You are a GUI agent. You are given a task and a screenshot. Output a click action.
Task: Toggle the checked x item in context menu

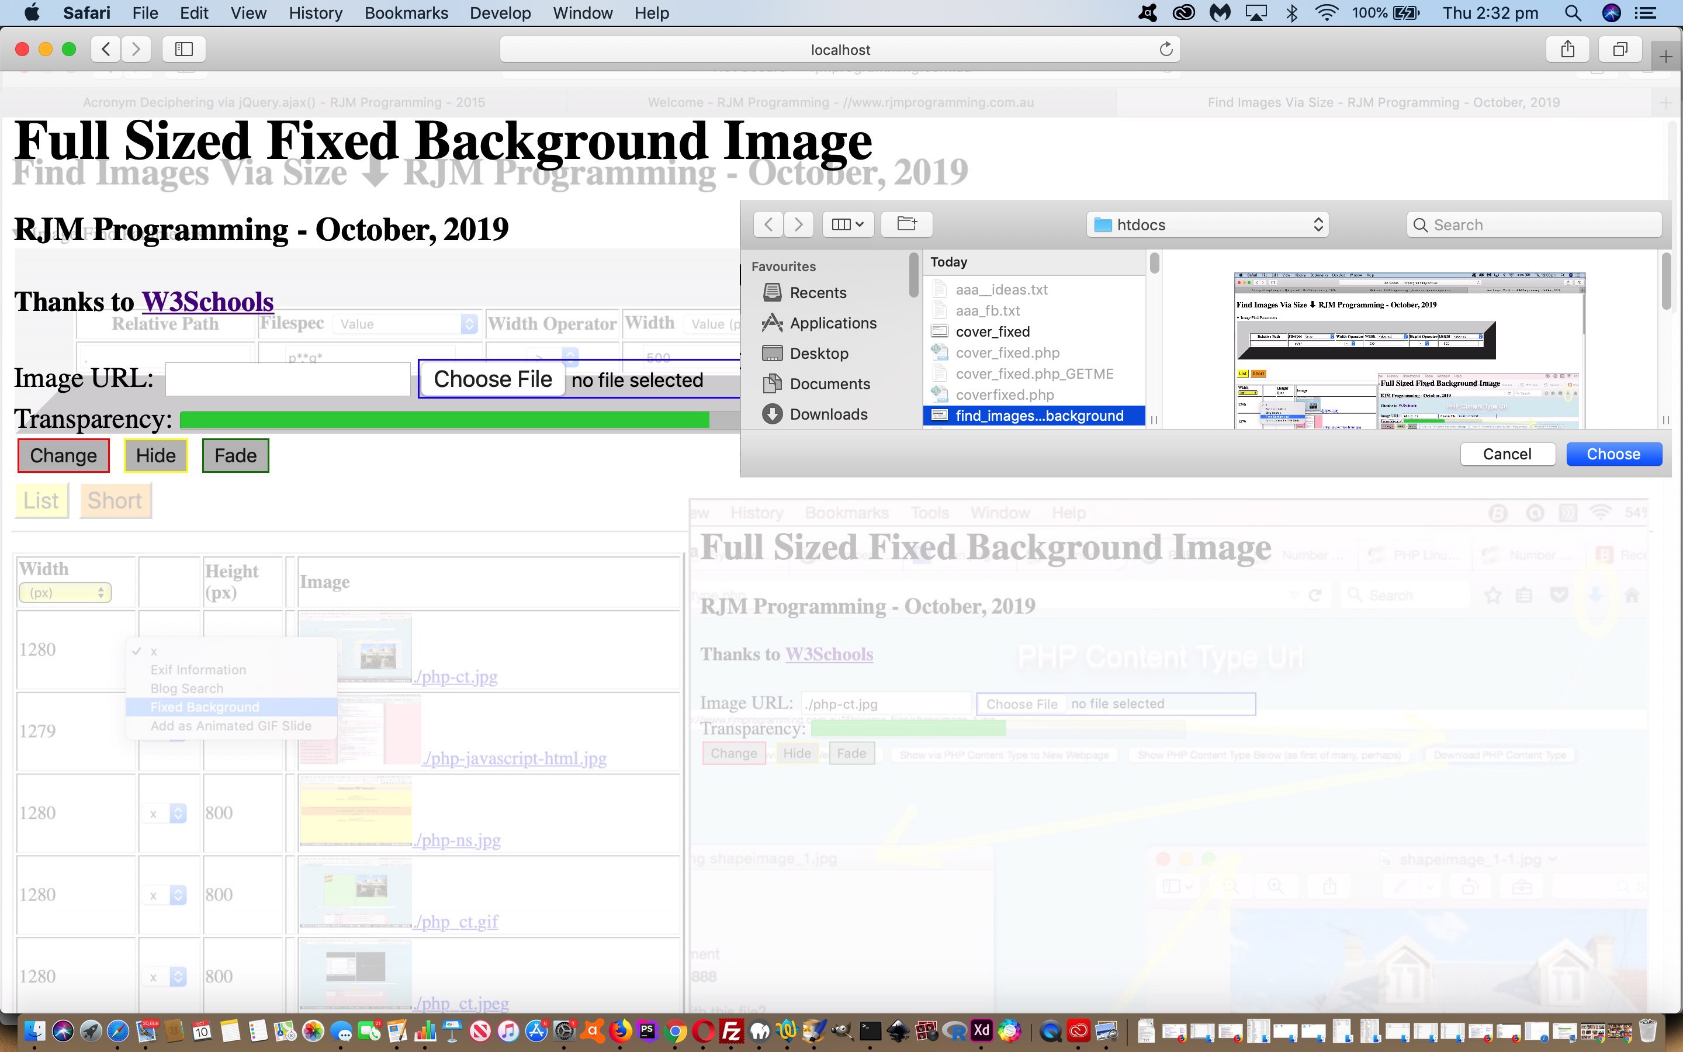pos(153,651)
